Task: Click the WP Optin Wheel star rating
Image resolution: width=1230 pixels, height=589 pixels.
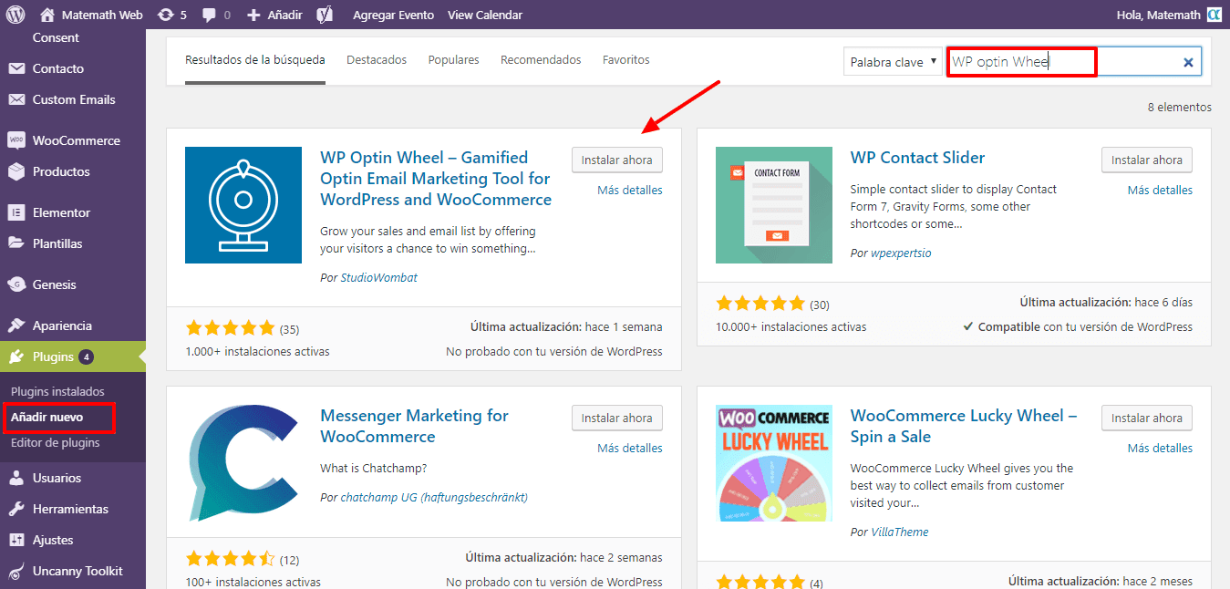Action: tap(230, 328)
